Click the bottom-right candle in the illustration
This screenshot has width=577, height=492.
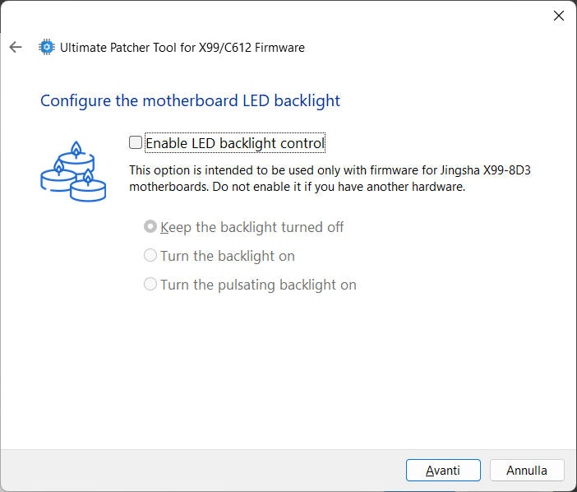(88, 186)
